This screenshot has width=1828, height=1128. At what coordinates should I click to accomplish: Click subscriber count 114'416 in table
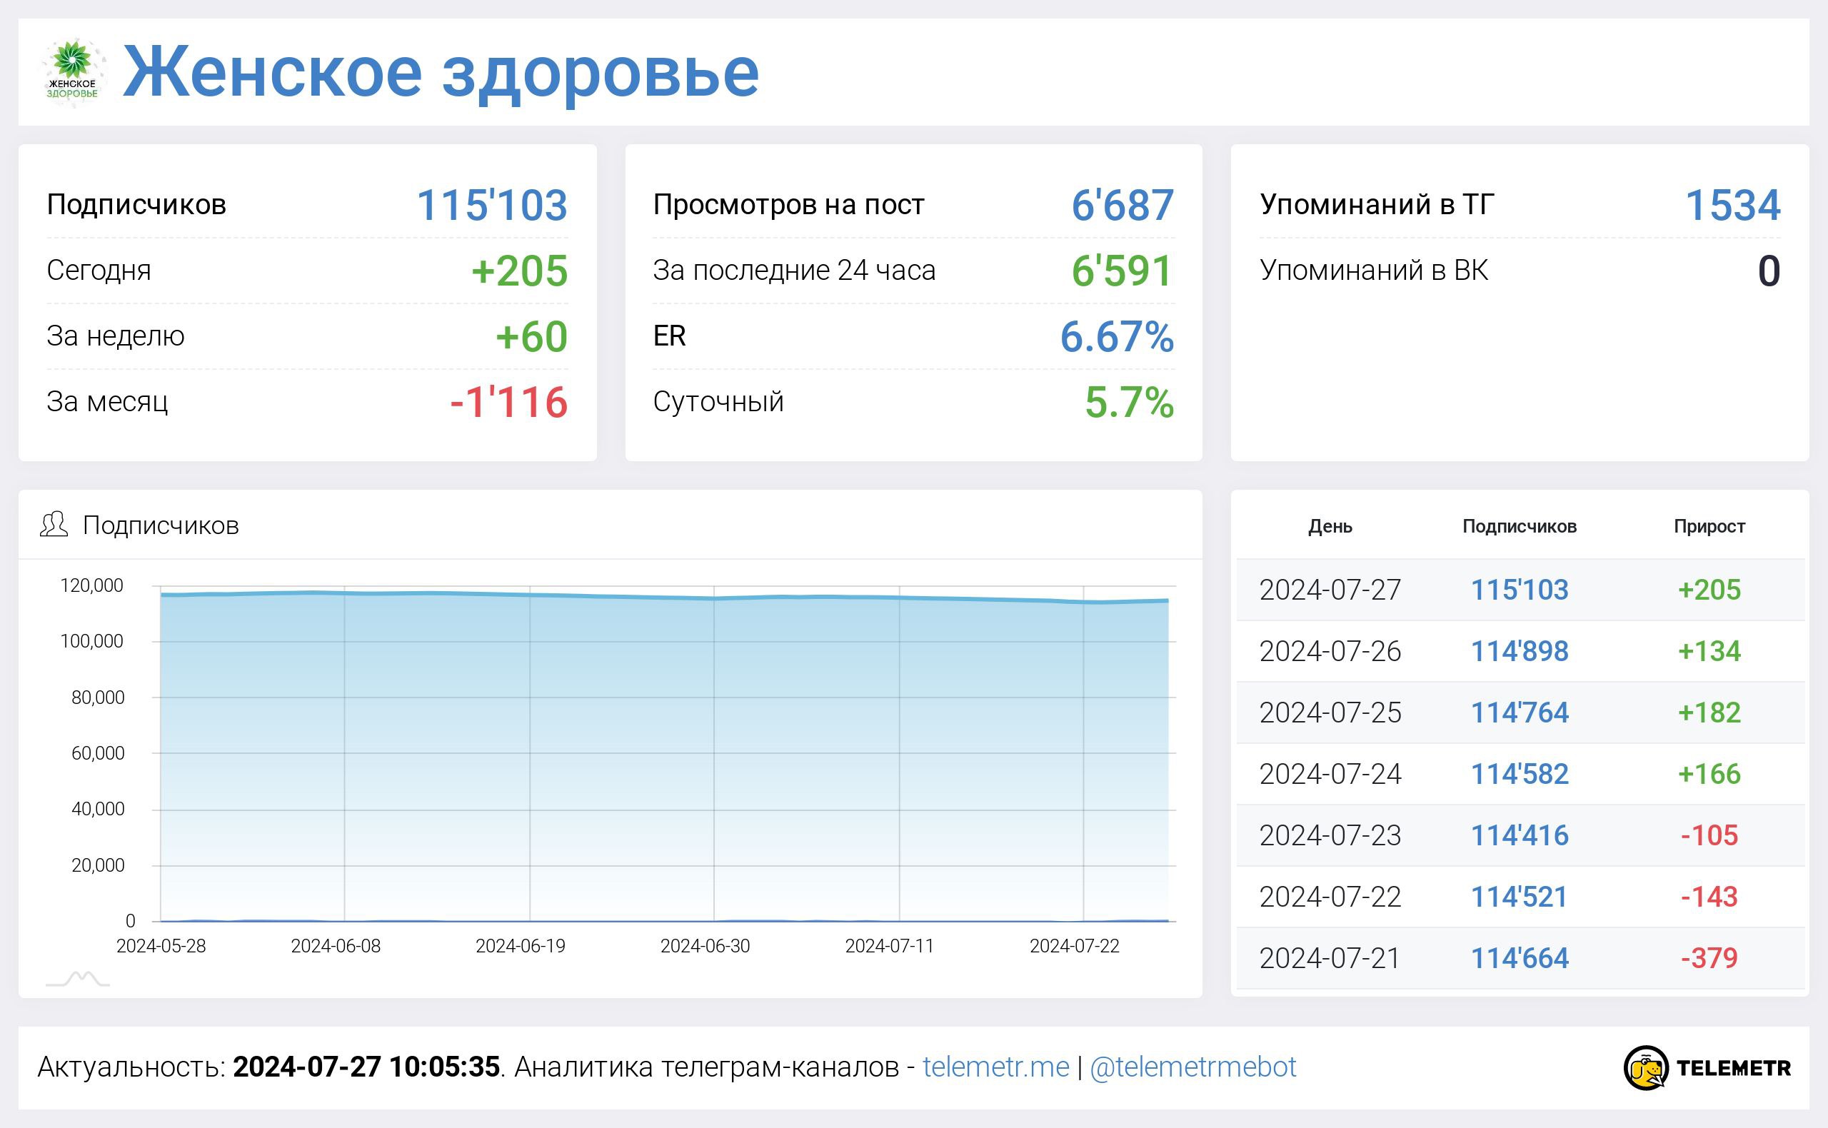(1519, 835)
